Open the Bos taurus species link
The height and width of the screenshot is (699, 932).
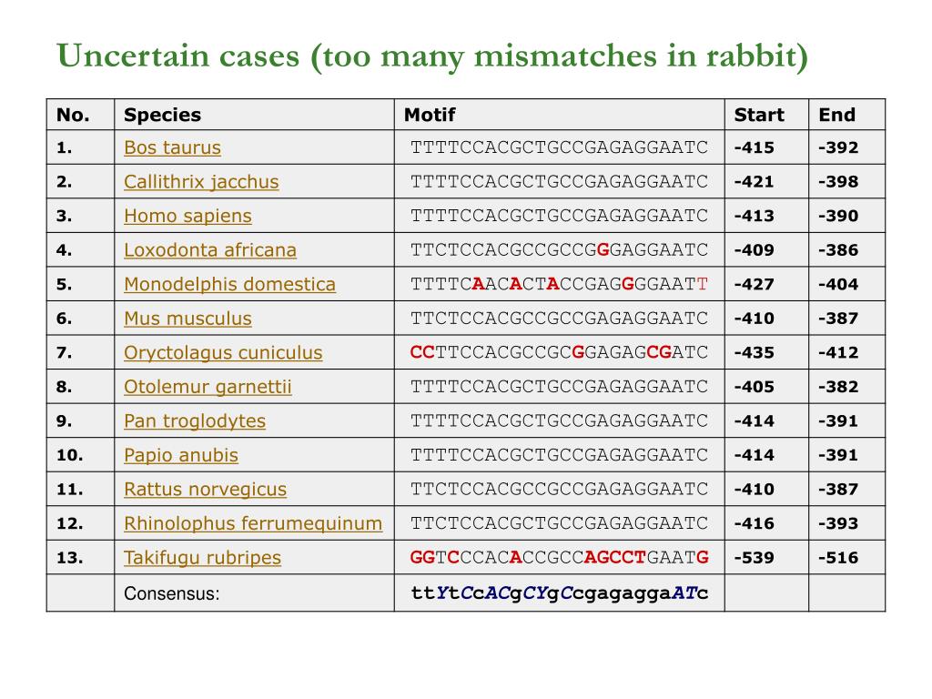[172, 147]
